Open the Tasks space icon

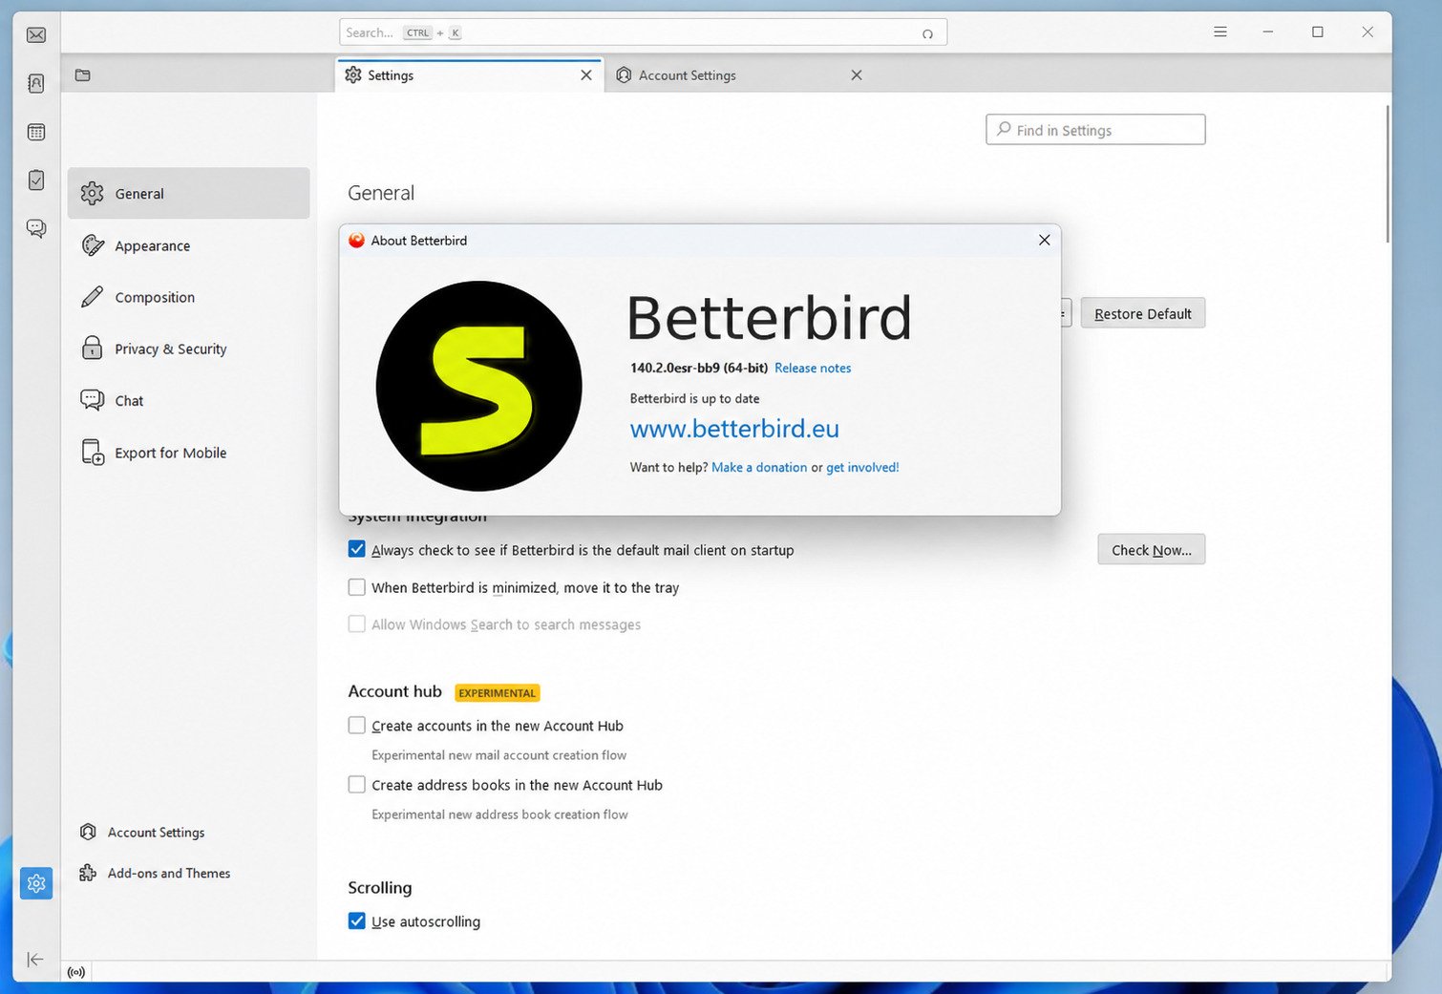[36, 180]
